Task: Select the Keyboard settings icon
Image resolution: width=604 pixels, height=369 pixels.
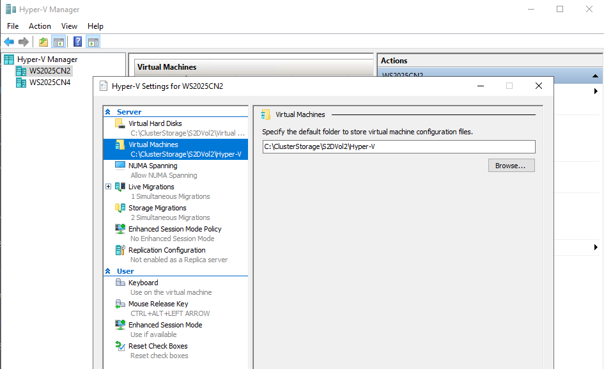Action: (120, 282)
